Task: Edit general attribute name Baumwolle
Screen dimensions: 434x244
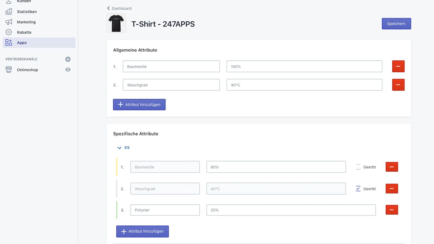Action: (171, 66)
